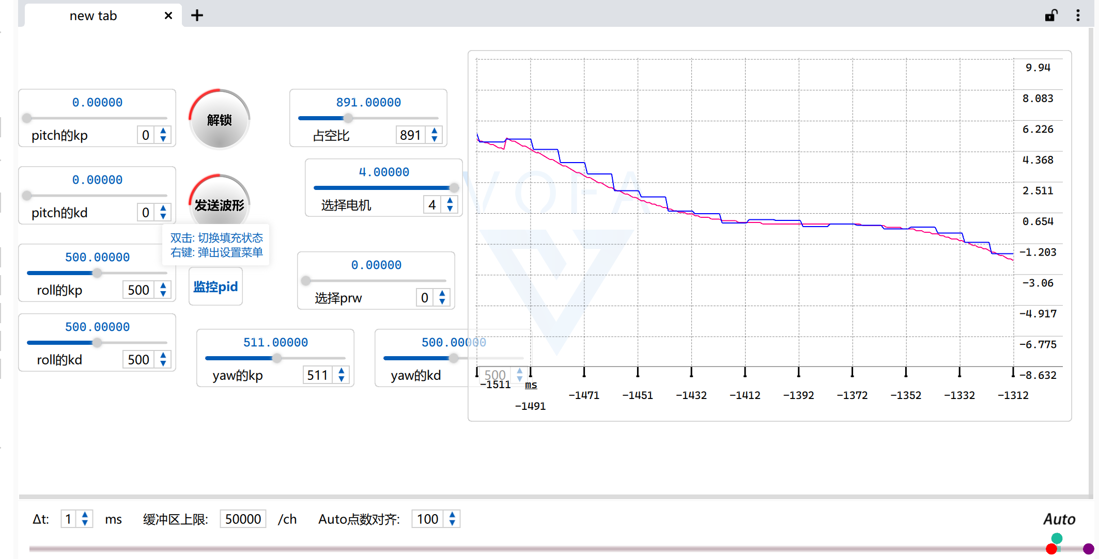Viewport: 1099px width, 559px height.
Task: Decrease the Δt milliseconds spinner
Action: tap(85, 523)
